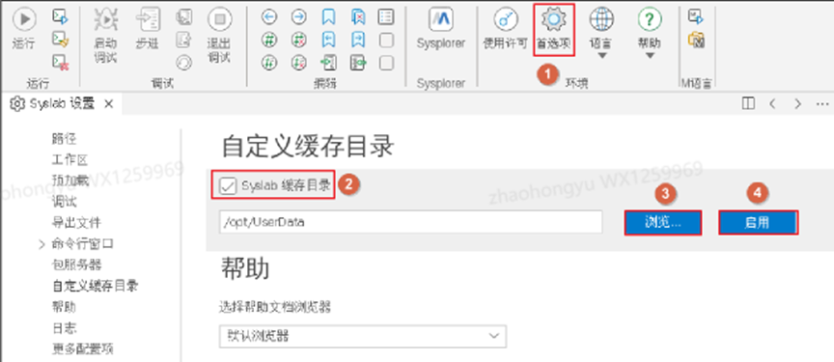
Task: Select 包服务器 in the settings sidebar
Action: 76,265
